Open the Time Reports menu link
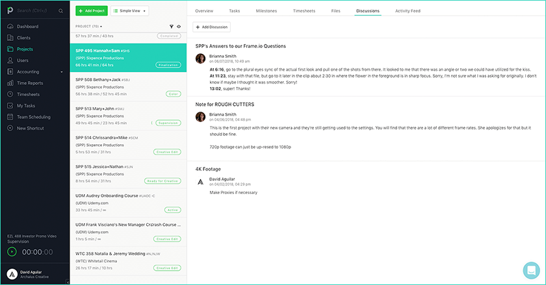This screenshot has width=546, height=285. 30,83
